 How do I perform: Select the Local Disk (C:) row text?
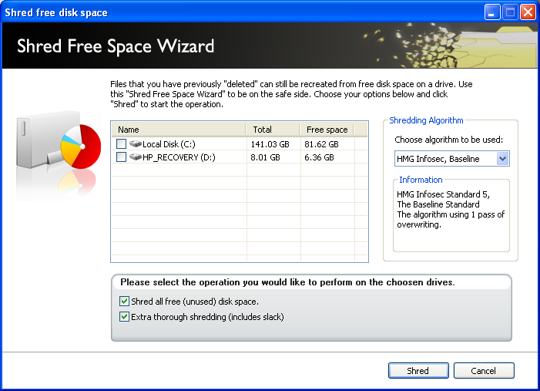(169, 144)
